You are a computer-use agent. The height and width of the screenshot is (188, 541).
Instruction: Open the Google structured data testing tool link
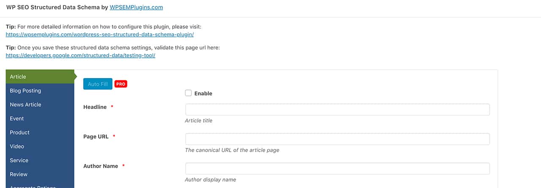pyautogui.click(x=80, y=55)
